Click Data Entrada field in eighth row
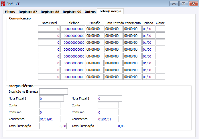The image size is (199, 139). 114,77
